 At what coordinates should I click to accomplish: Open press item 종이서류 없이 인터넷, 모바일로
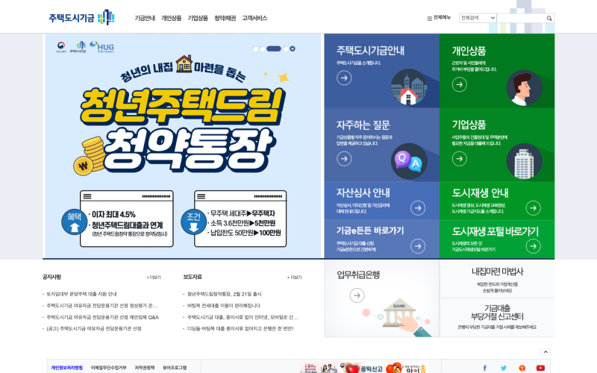[243, 317]
